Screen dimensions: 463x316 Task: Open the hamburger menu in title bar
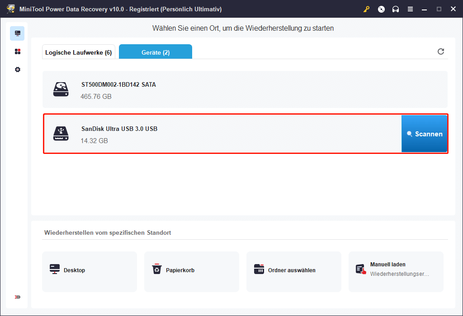click(x=410, y=9)
